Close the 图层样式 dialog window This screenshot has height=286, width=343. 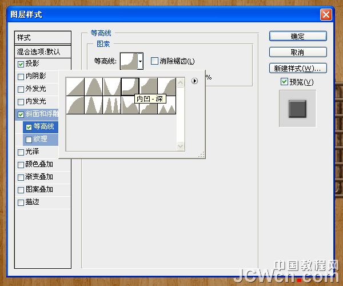pyautogui.click(x=326, y=15)
